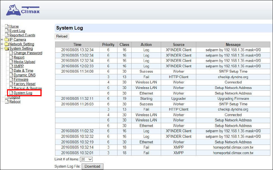Click the Message column header

click(x=233, y=44)
